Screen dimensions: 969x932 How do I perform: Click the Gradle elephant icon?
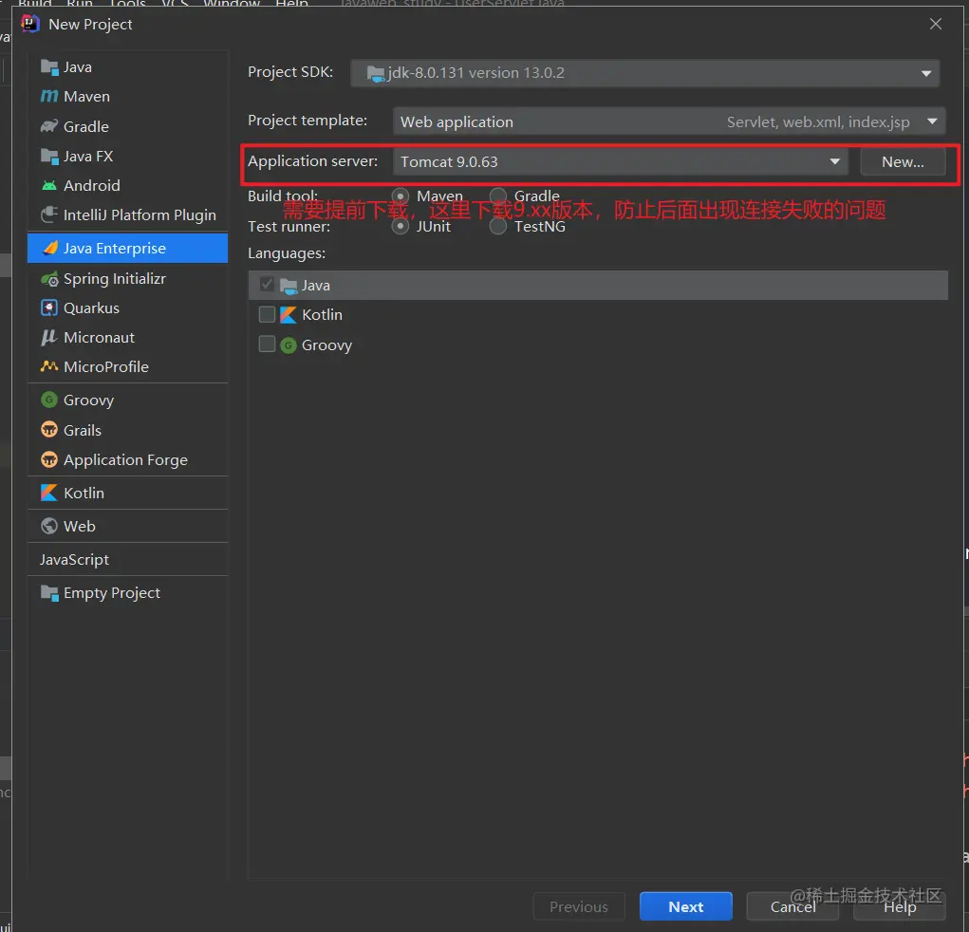click(48, 126)
